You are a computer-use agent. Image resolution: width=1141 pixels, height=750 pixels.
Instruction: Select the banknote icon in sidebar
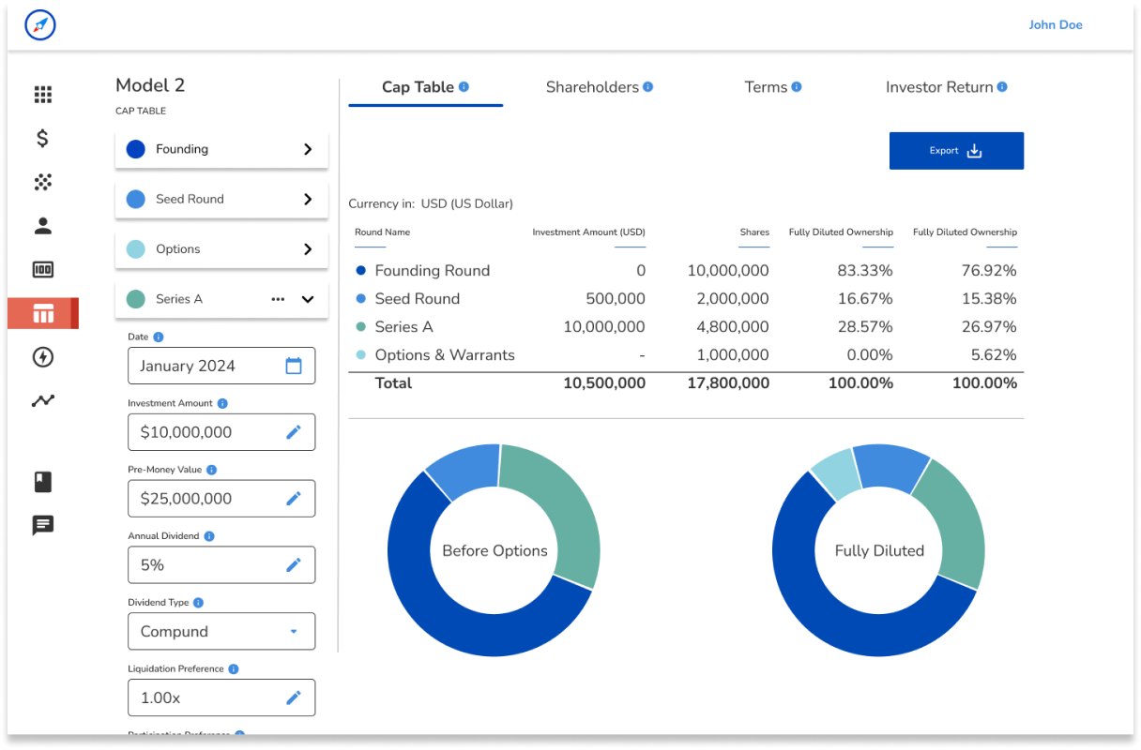[42, 269]
